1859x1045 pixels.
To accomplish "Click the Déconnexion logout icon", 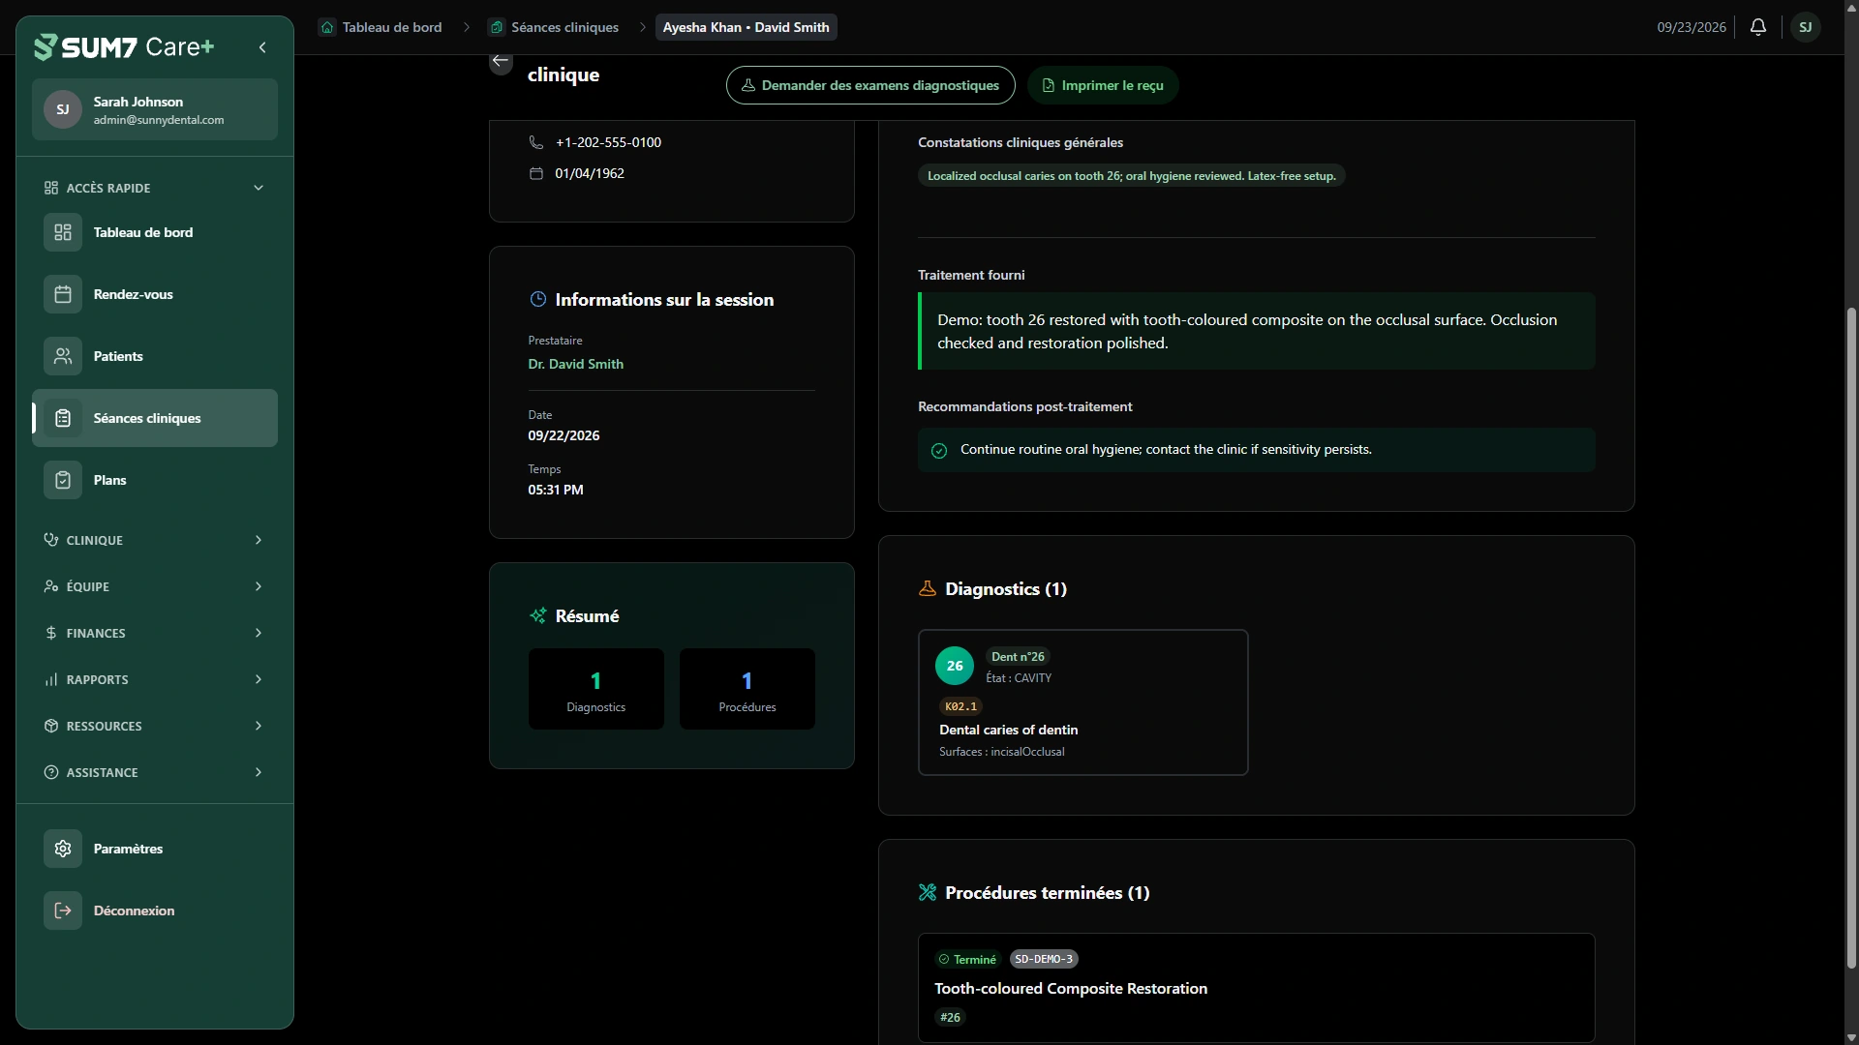I will (63, 911).
